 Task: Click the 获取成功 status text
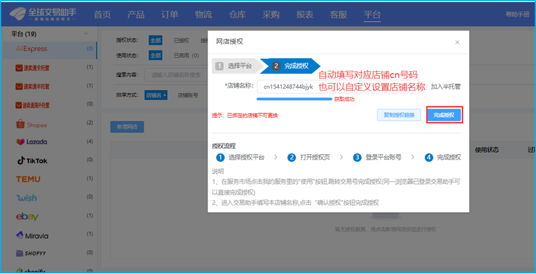(x=344, y=100)
